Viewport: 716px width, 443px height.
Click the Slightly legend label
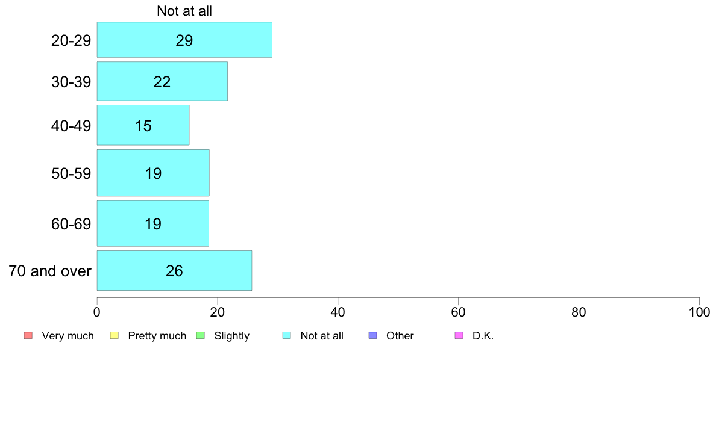tap(232, 336)
